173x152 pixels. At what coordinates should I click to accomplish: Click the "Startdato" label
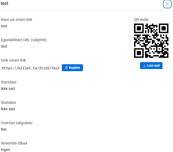click(9, 82)
